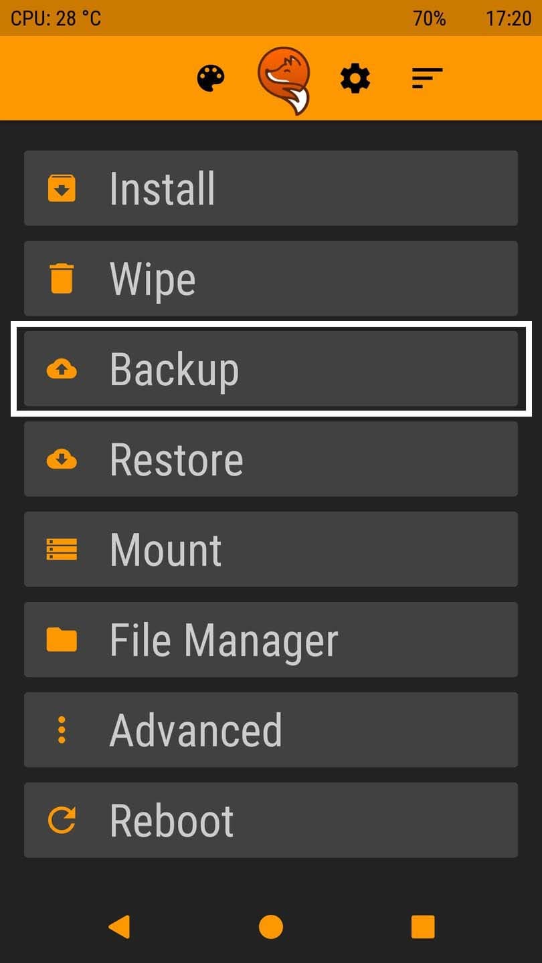Open the theme palette icon

click(211, 79)
